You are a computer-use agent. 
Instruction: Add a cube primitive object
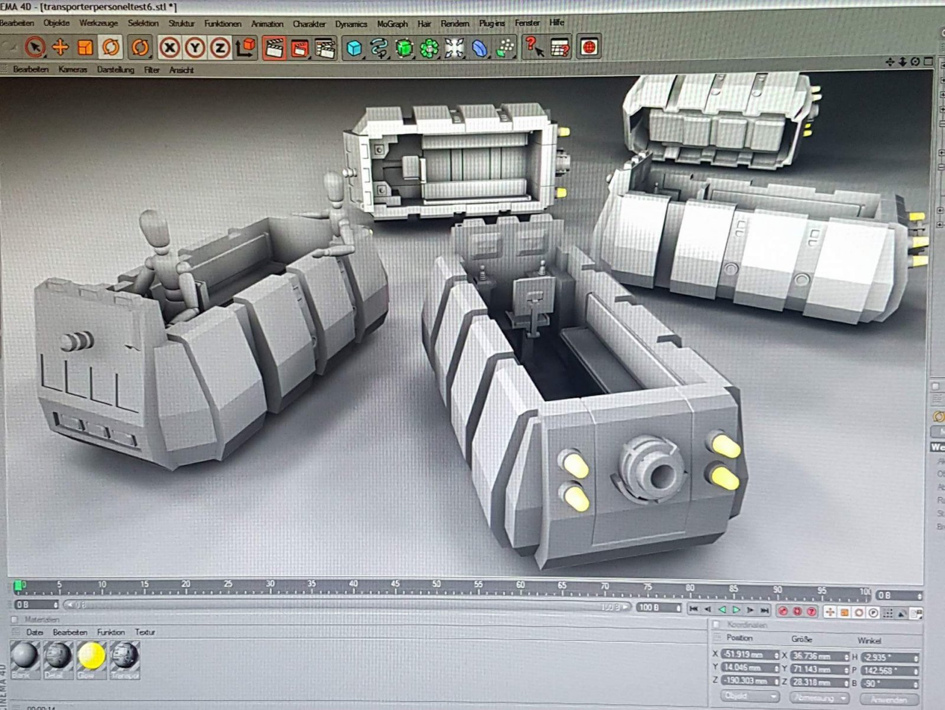coord(354,48)
